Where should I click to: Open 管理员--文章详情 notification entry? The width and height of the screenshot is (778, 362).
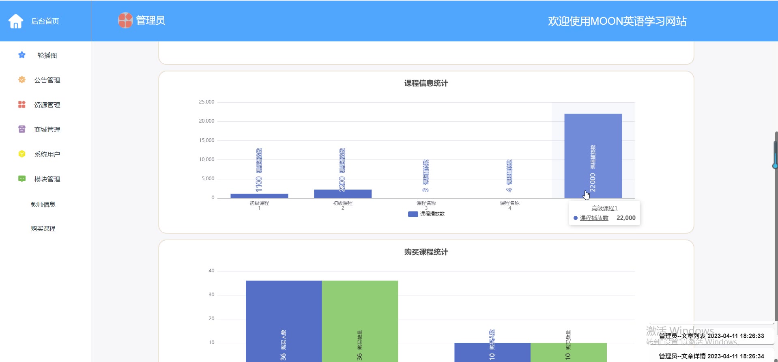click(711, 356)
